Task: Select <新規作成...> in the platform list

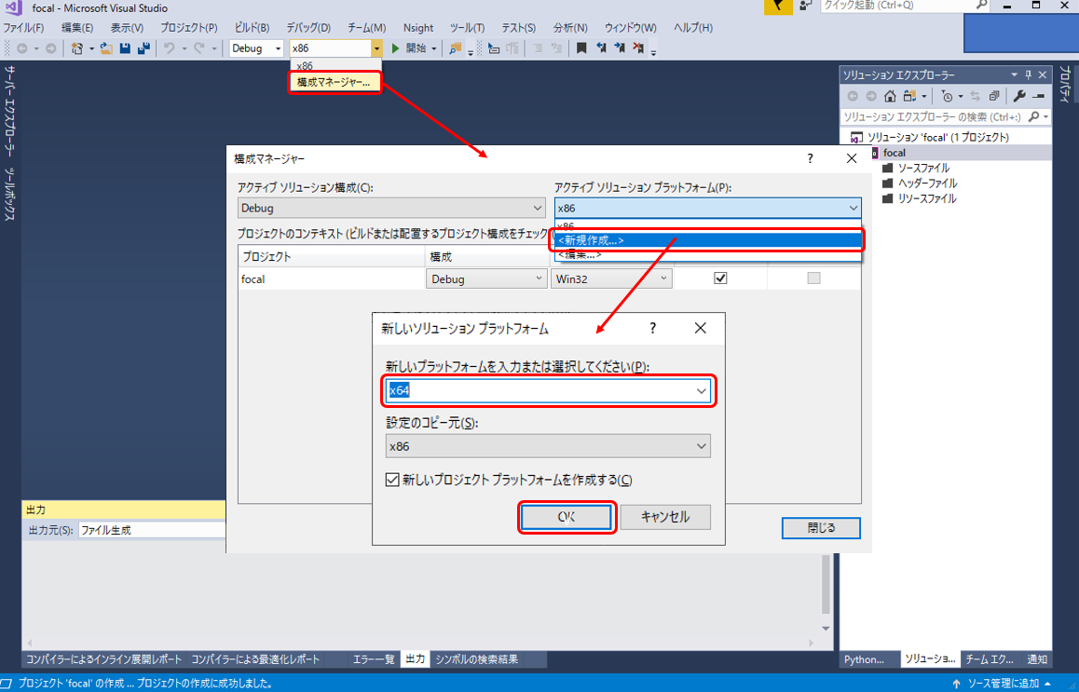Action: point(708,240)
